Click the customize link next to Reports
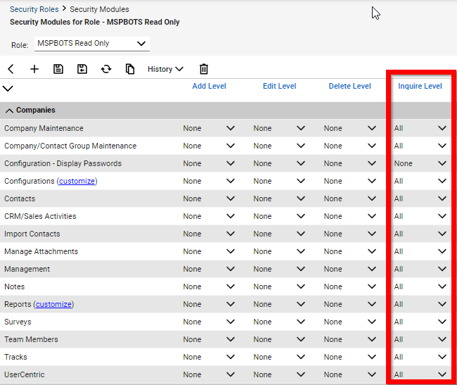Viewport: 457px width, 385px height. coord(54,304)
